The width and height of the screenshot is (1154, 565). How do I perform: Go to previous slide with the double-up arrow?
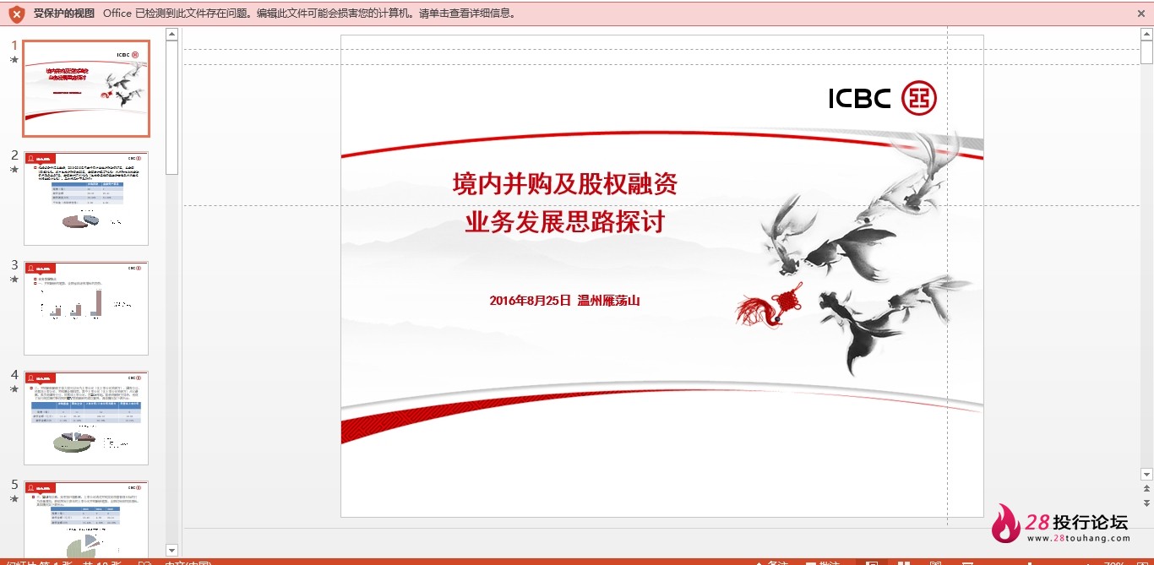click(x=1146, y=488)
